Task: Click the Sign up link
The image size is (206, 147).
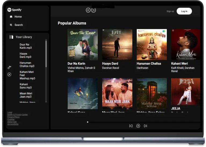Action: pos(170,11)
